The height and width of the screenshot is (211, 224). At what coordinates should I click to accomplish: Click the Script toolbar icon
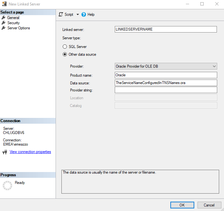pyautogui.click(x=61, y=14)
